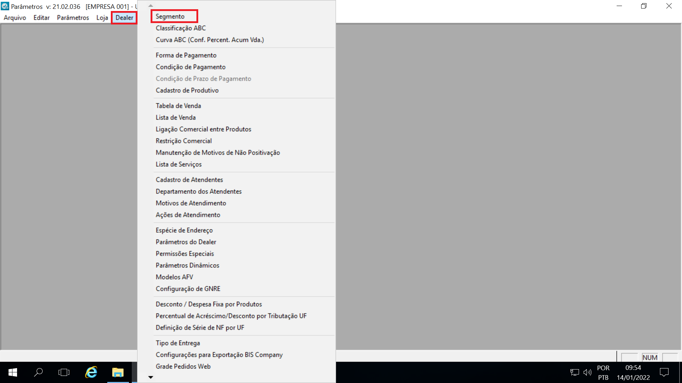Open the Arquivo menu
682x383 pixels.
point(15,18)
